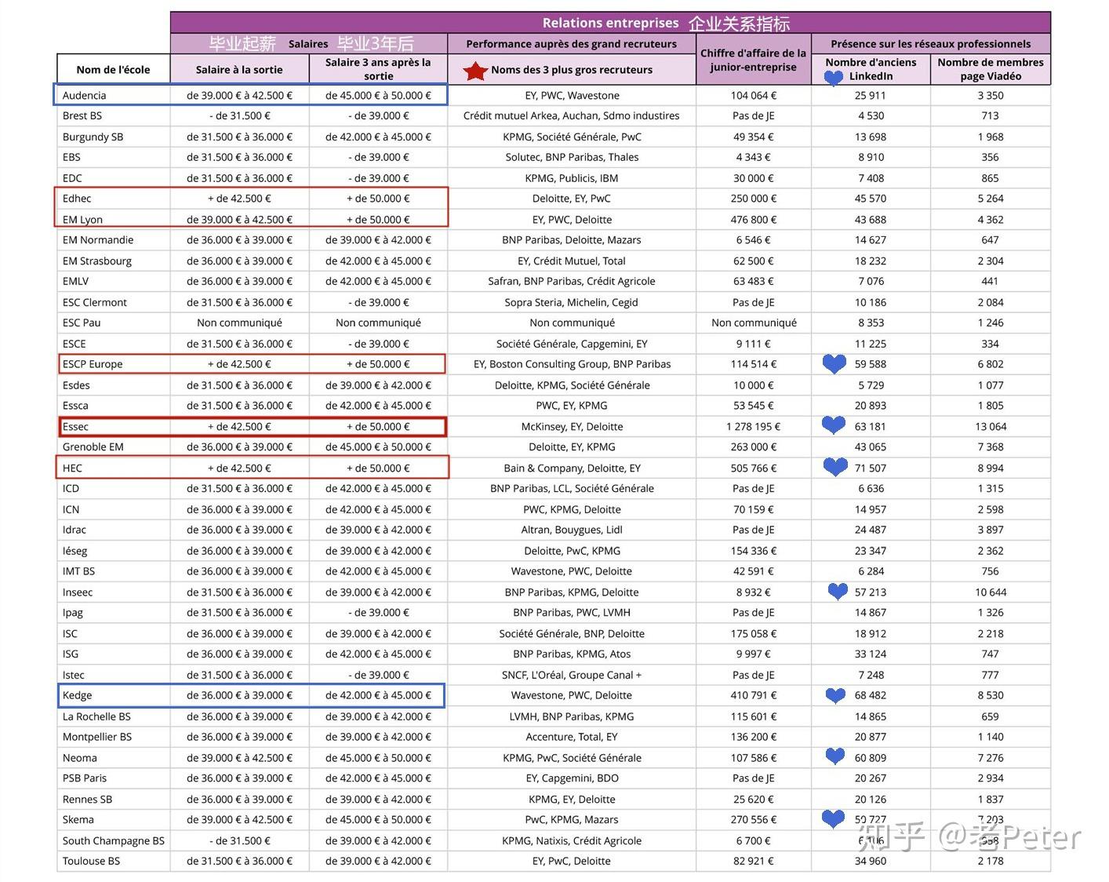The width and height of the screenshot is (1109, 882).
Task: Click the "Toulouse BS" school name
Action: pyautogui.click(x=91, y=862)
